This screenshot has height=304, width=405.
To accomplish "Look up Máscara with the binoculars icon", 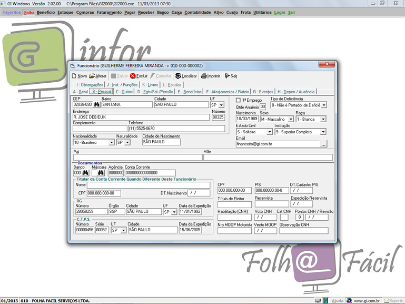I will (101, 172).
